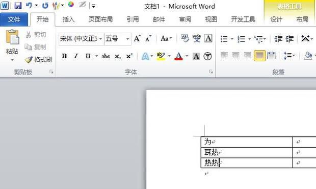Toggle Italic formatting
316x189 pixels.
click(x=76, y=56)
